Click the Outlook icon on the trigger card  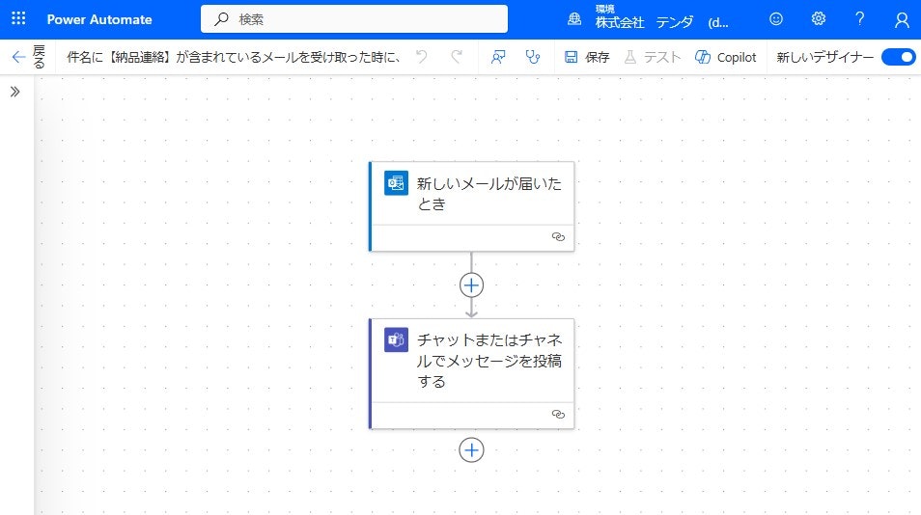click(396, 182)
